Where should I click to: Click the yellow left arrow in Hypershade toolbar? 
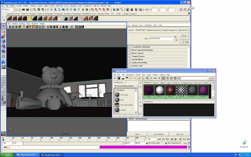pos(131,78)
